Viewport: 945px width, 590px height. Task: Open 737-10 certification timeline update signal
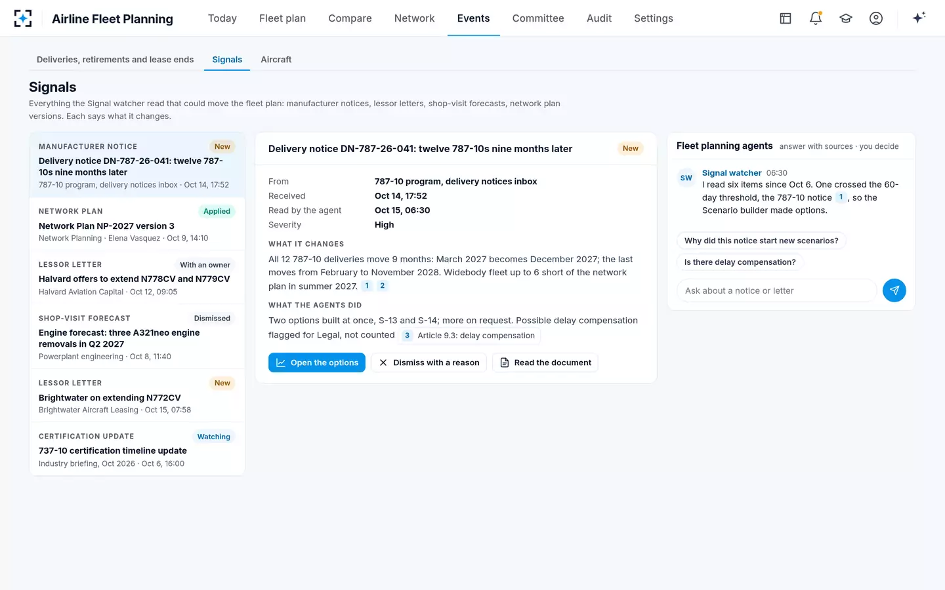pos(137,449)
